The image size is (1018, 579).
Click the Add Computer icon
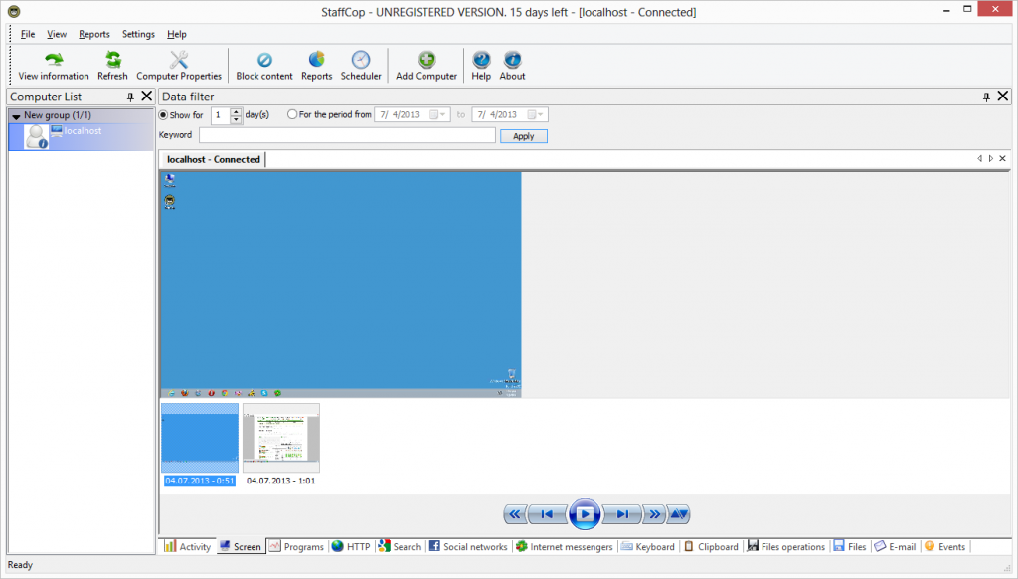(x=426, y=61)
